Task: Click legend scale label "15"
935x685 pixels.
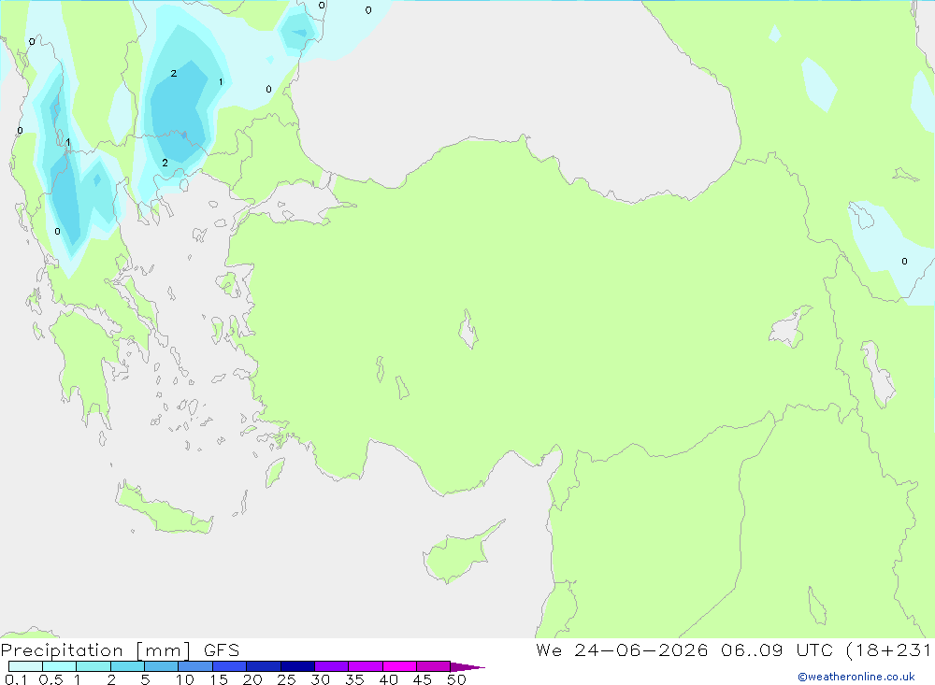Action: 219,679
